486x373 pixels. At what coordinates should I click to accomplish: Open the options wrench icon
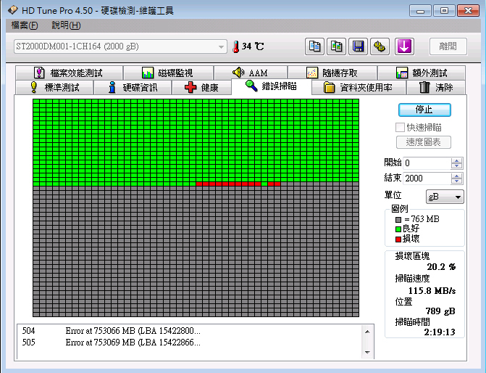(x=380, y=46)
